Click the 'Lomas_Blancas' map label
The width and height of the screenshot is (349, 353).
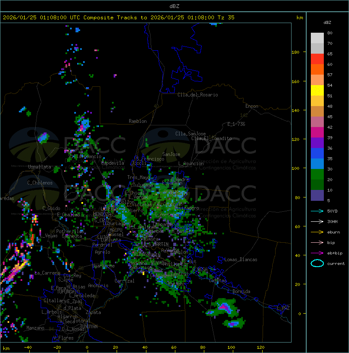241,260
